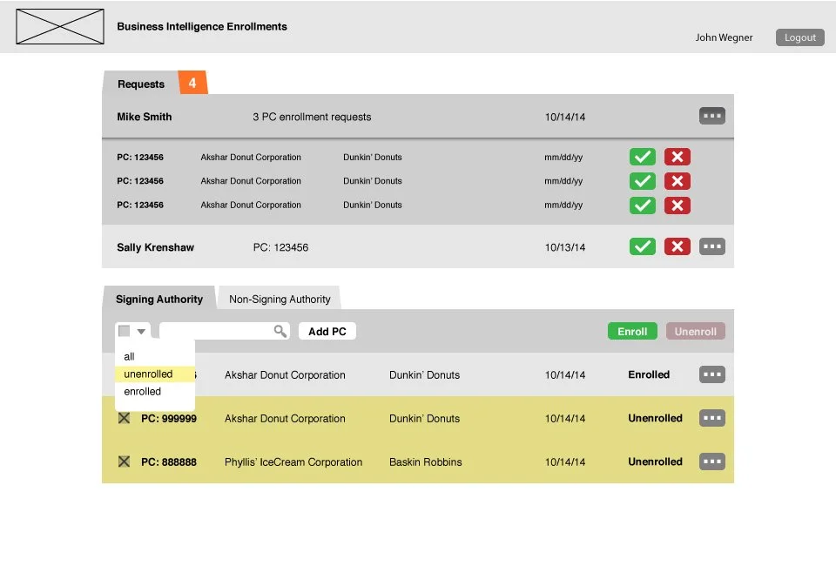The height and width of the screenshot is (566, 836).
Task: Click the Add PC button
Action: [327, 332]
